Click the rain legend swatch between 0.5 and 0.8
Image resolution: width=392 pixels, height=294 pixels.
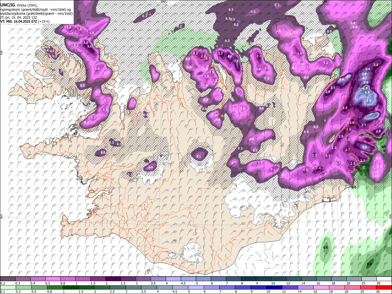(x=39, y=287)
